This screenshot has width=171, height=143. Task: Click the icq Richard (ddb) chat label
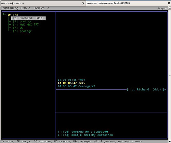coord(145,89)
